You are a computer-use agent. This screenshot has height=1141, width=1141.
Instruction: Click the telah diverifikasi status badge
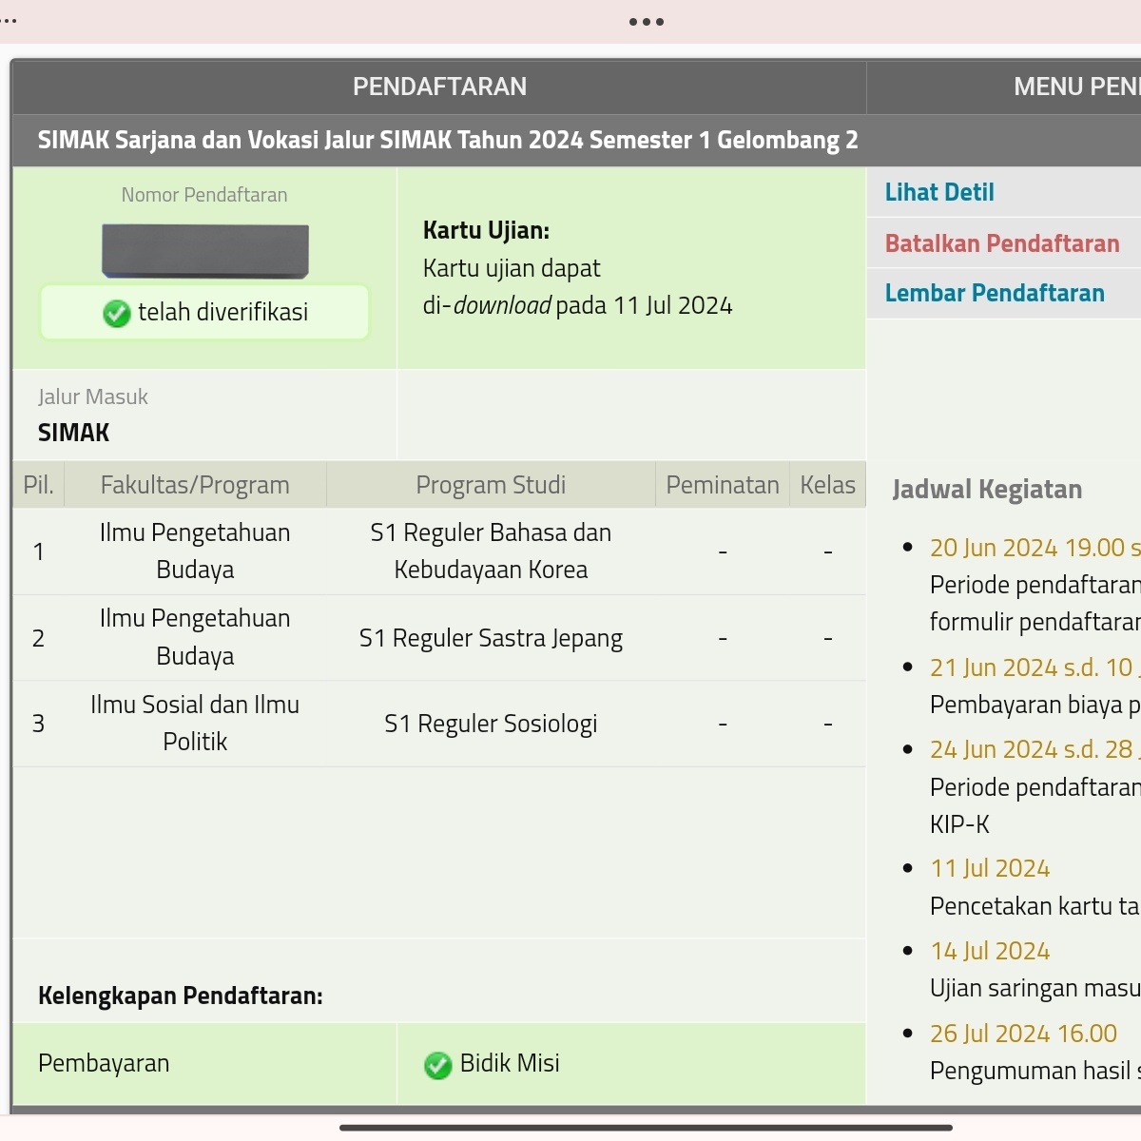[204, 312]
